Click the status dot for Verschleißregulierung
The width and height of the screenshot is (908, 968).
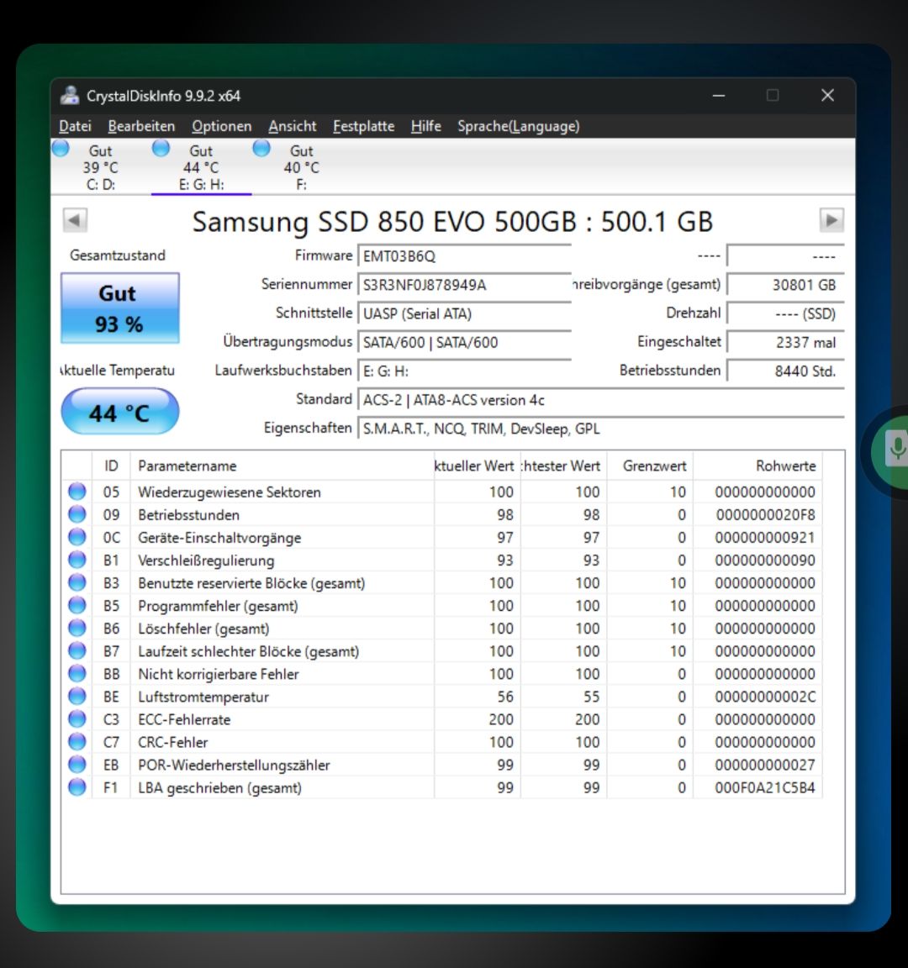pyautogui.click(x=77, y=560)
